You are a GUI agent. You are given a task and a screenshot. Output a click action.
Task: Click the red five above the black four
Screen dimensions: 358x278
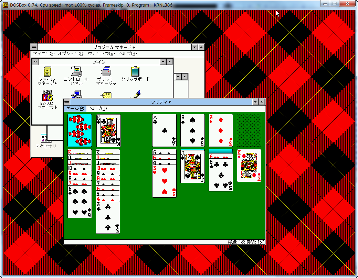[x=165, y=157]
